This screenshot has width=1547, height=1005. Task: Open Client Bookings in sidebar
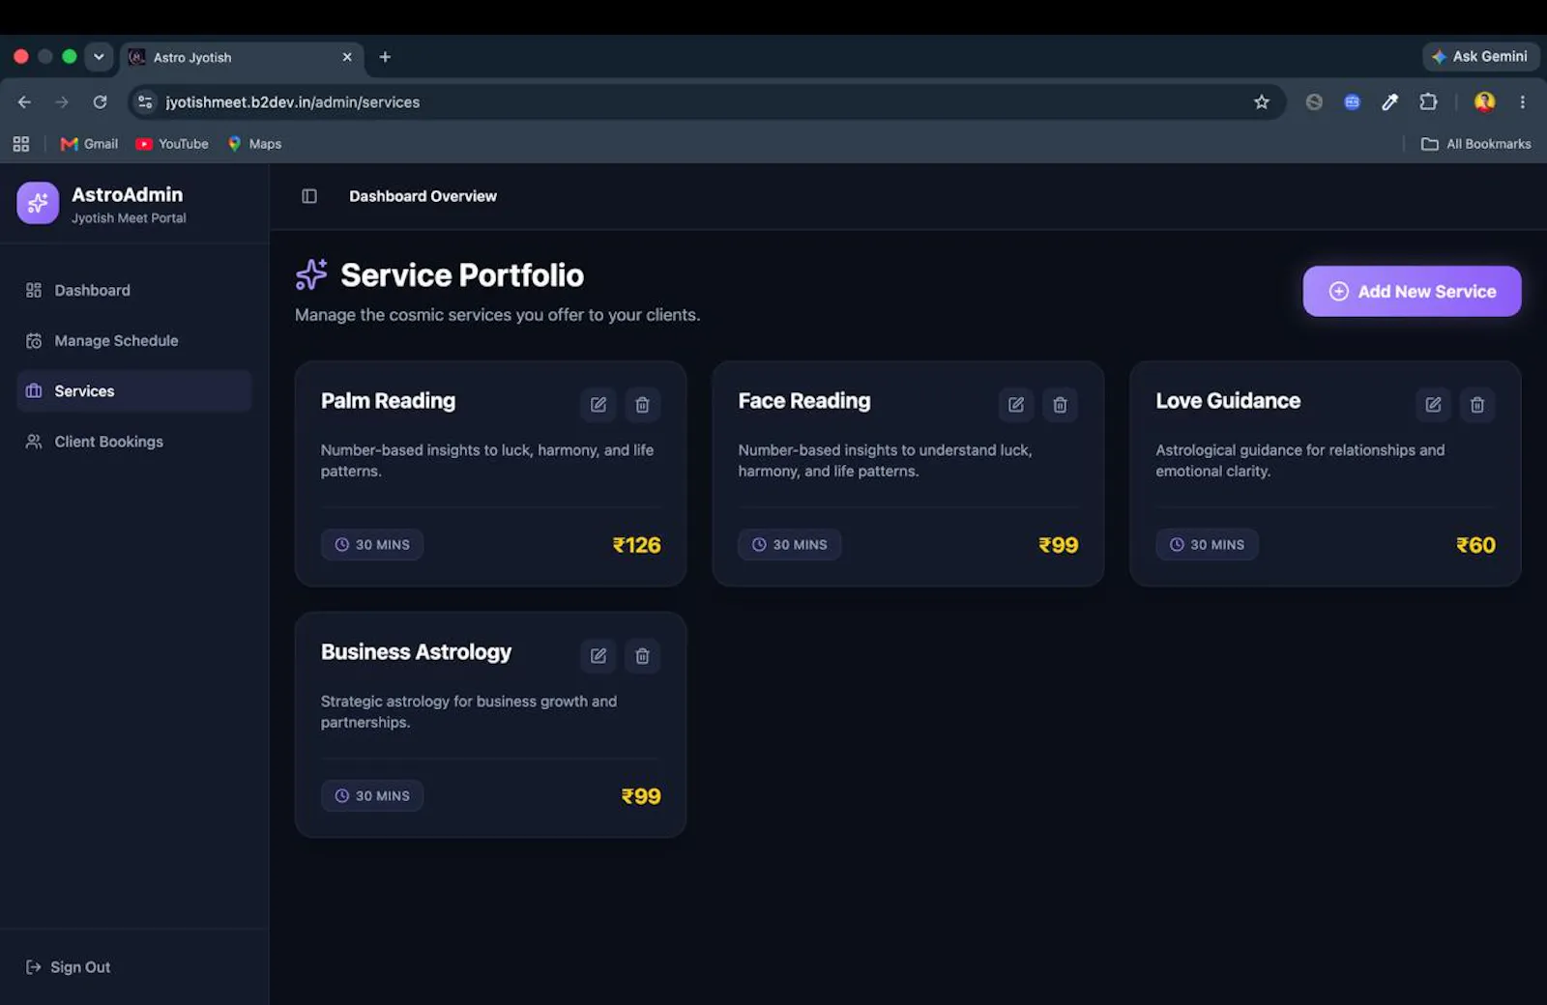(133, 442)
